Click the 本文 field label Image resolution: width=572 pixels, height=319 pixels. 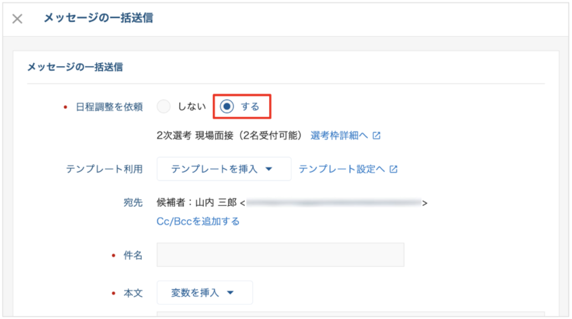click(133, 293)
